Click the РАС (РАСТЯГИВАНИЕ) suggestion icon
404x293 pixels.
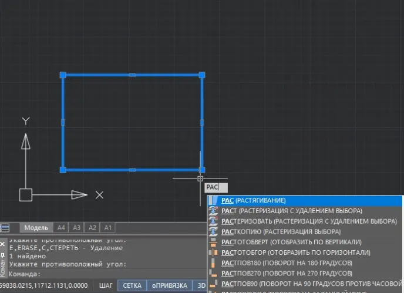click(214, 200)
